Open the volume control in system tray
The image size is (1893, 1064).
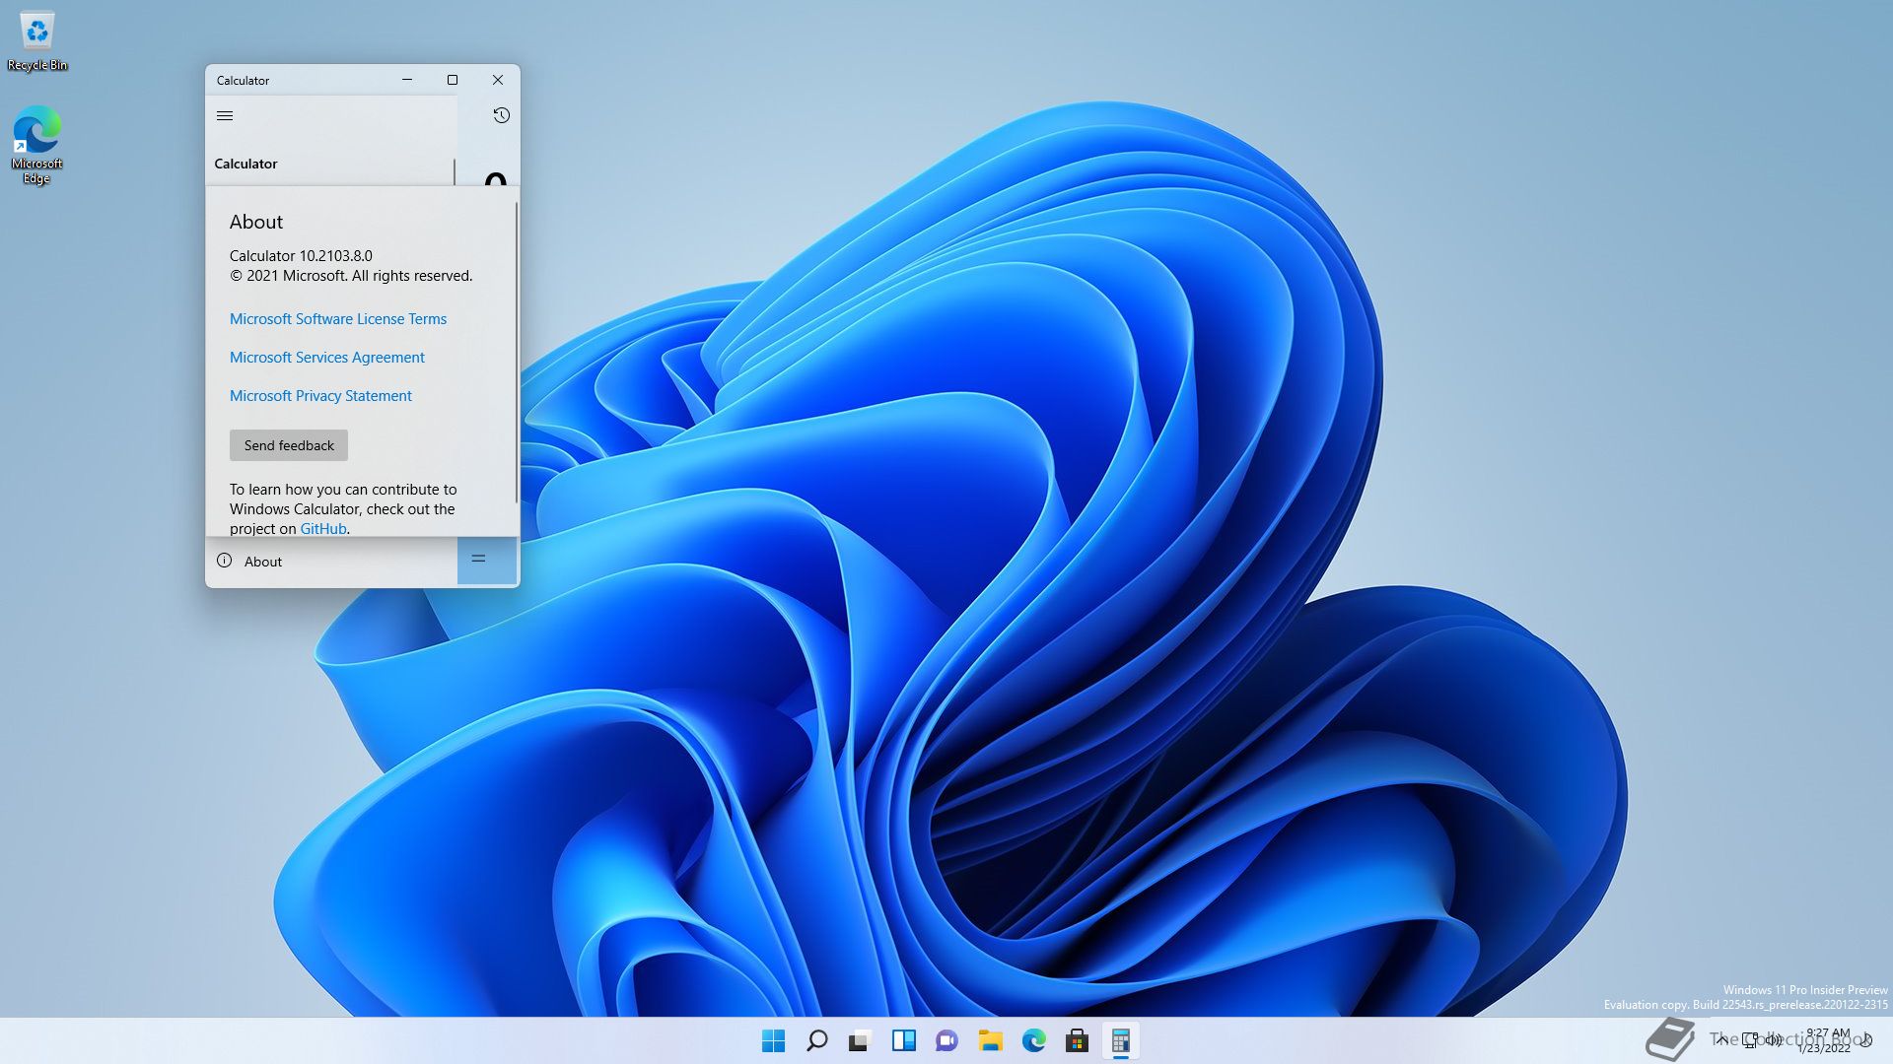[x=1774, y=1040]
